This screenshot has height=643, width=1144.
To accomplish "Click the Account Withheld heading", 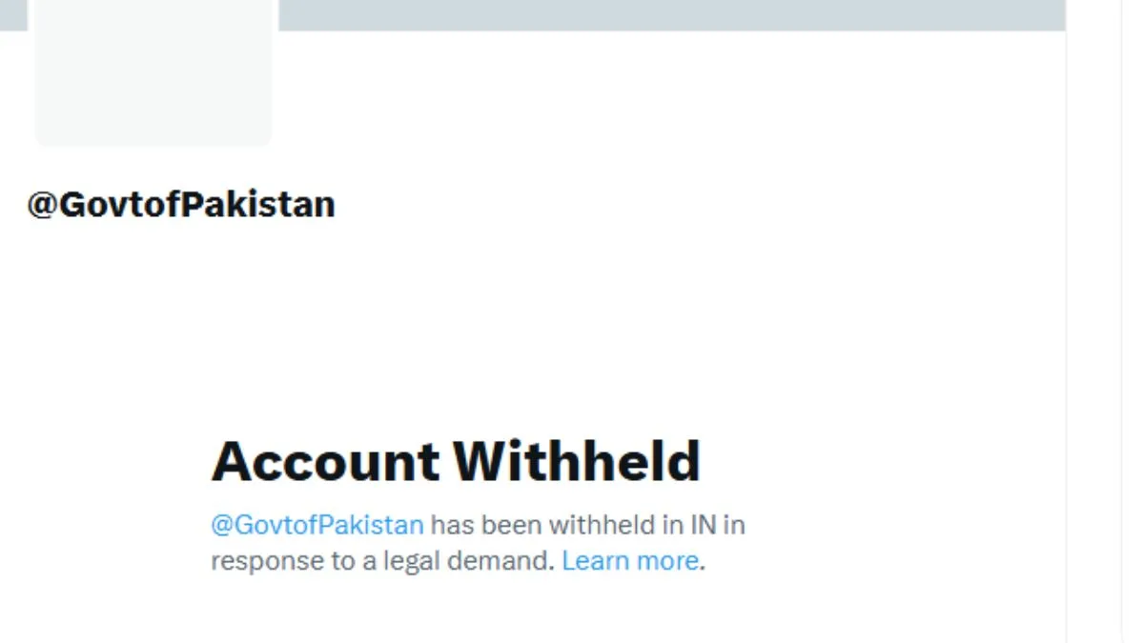I will pos(456,461).
